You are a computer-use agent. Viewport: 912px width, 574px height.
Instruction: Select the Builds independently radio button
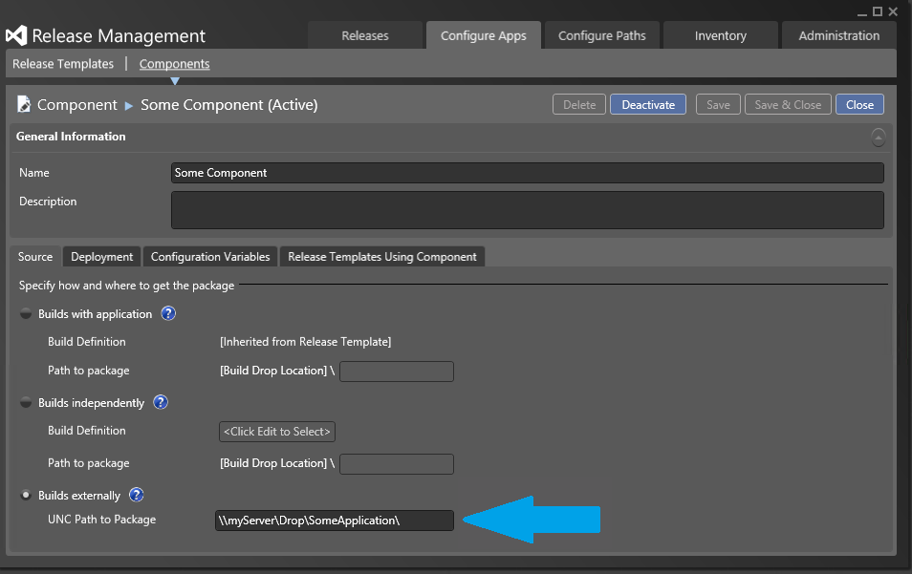tap(26, 402)
